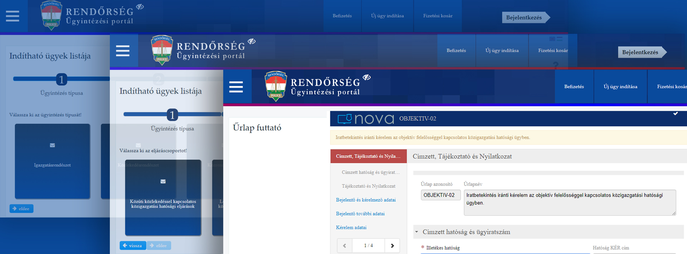Image resolution: width=687 pixels, height=254 pixels.
Task: Go to the next form page arrow
Action: pos(392,245)
